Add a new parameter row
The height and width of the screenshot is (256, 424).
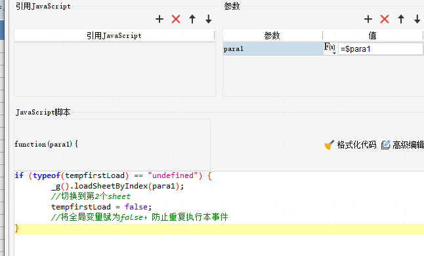[x=368, y=19]
